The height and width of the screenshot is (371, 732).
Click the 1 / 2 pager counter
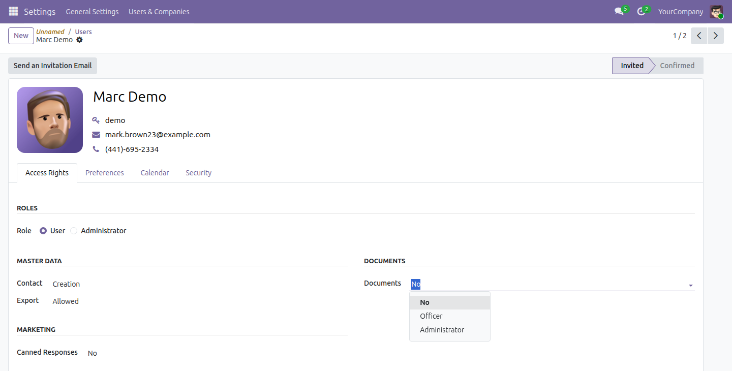680,36
